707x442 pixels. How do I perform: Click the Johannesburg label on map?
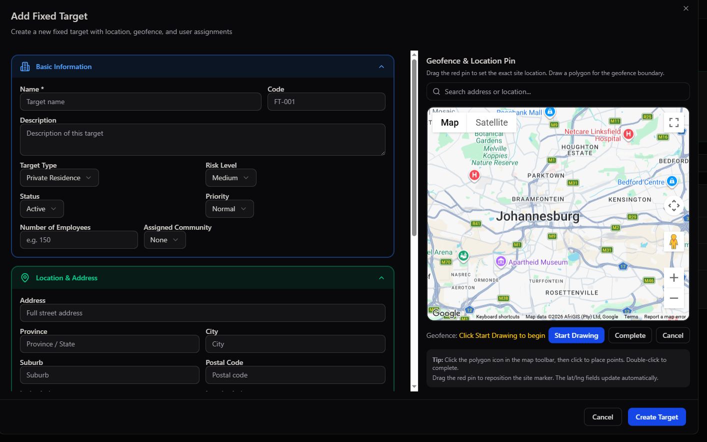coord(537,216)
